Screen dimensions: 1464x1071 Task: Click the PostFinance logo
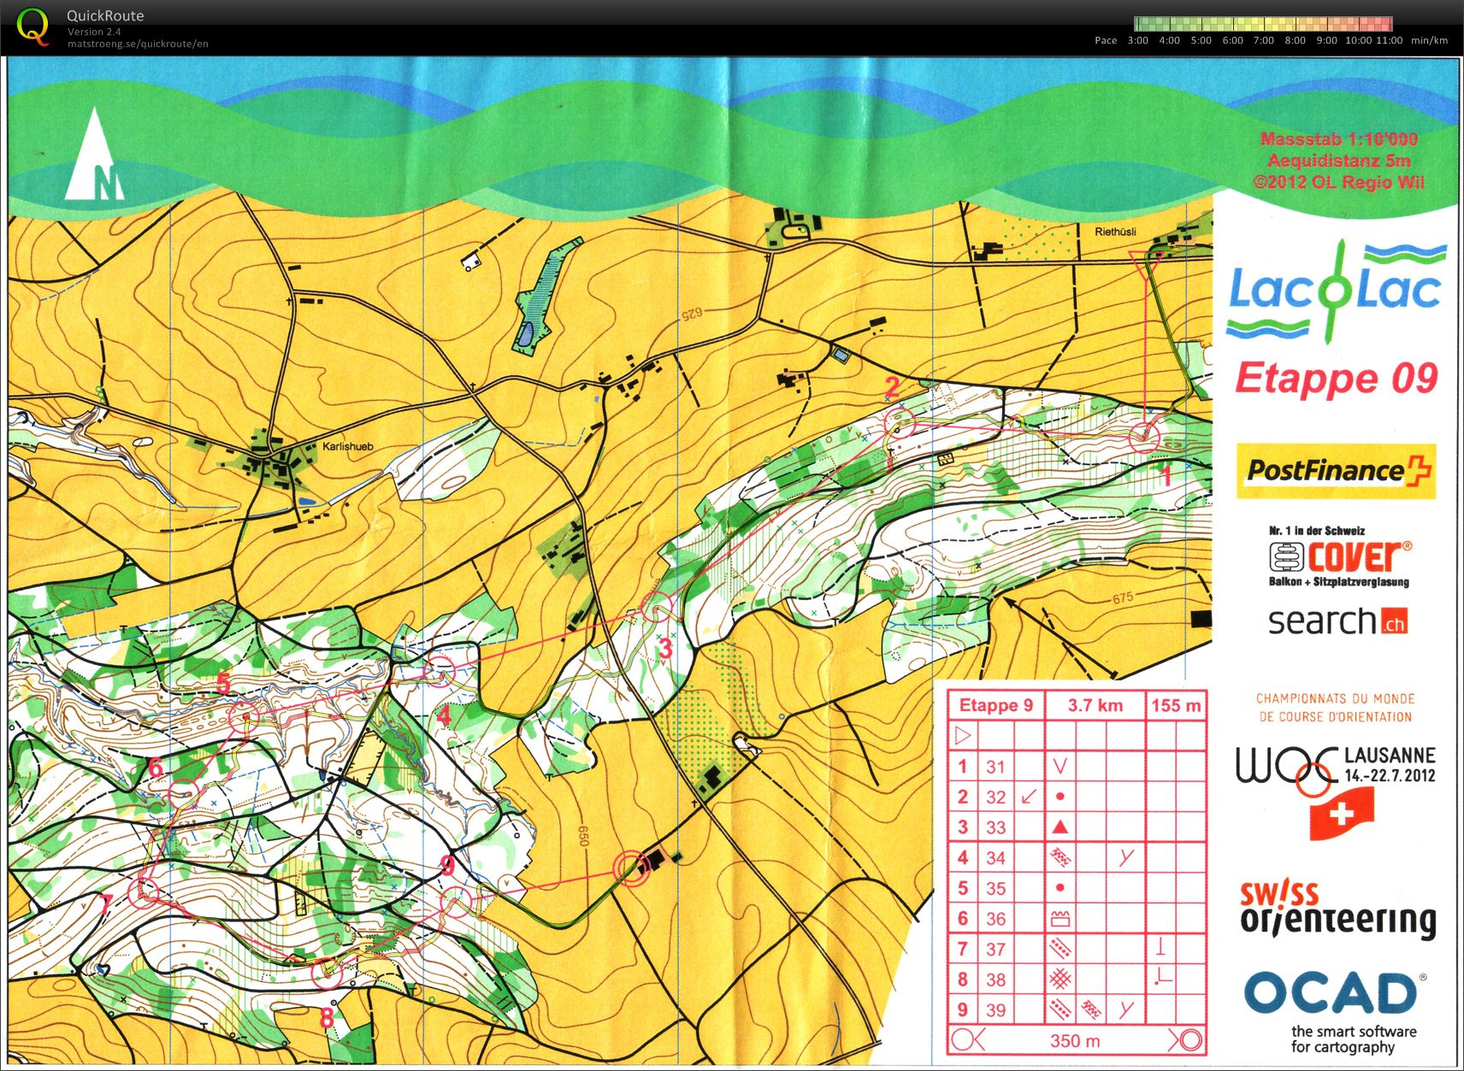pyautogui.click(x=1335, y=470)
